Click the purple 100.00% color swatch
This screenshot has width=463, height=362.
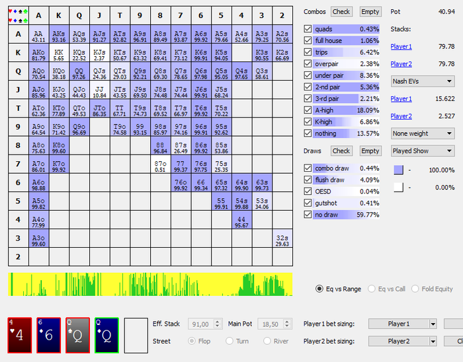398,170
